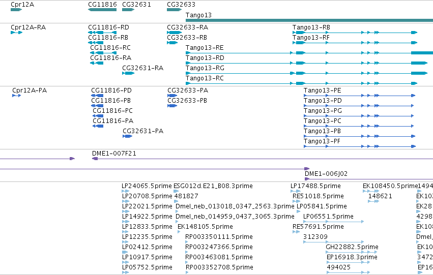The image size is (433, 275).
Task: Select the CG32631 gene label
Action: 136,5
